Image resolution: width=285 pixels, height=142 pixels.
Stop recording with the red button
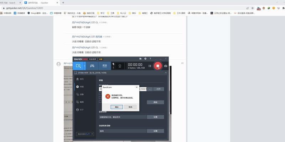pos(158,66)
